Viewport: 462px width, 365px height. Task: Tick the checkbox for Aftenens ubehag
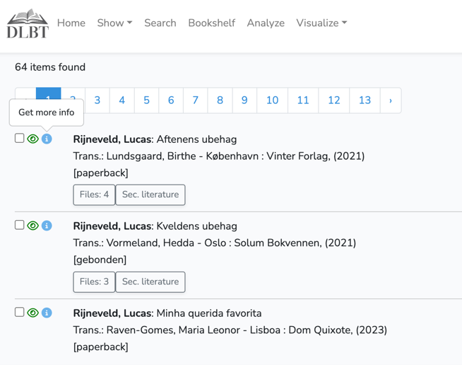click(x=20, y=138)
